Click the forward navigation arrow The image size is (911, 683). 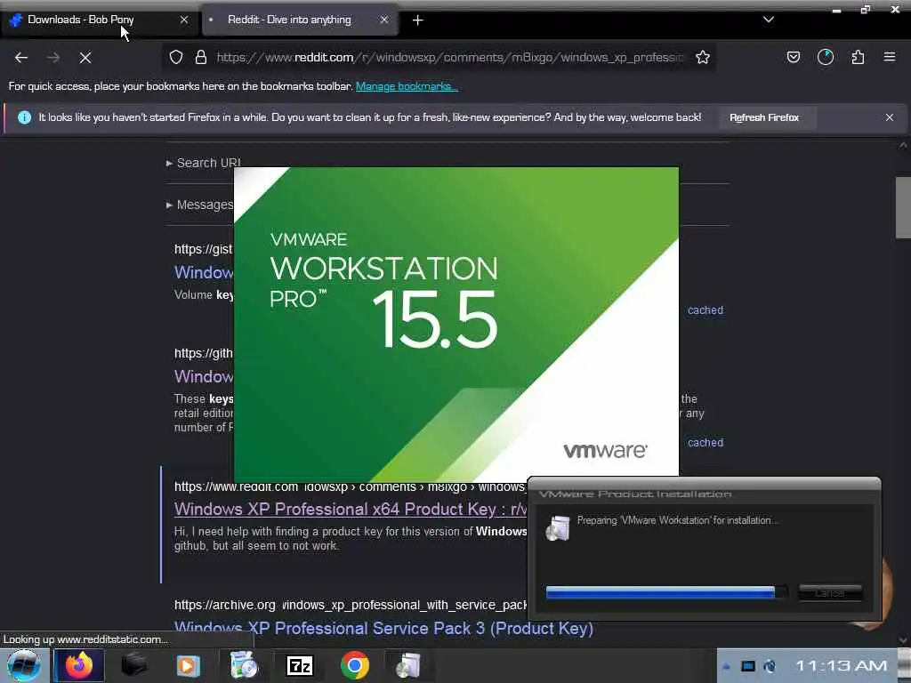(x=53, y=58)
